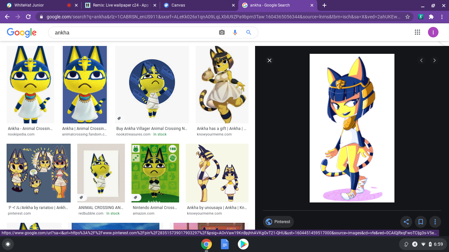Open more options in image preview
Screen dimensions: 449x252
(435, 222)
